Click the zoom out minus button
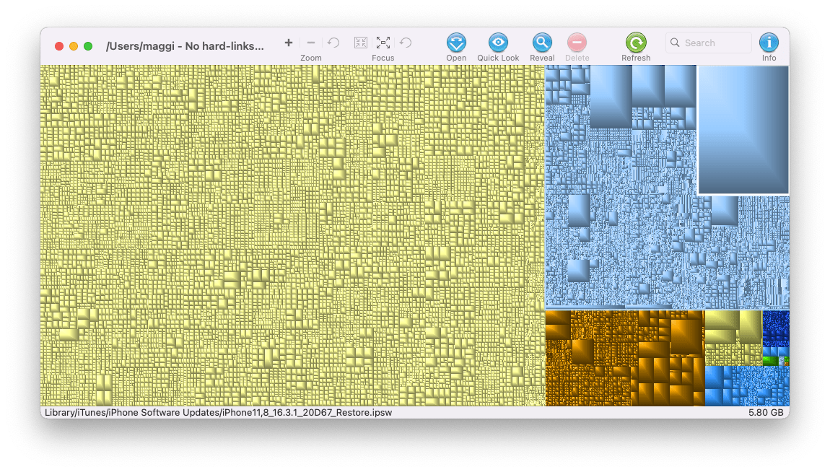 pyautogui.click(x=311, y=43)
